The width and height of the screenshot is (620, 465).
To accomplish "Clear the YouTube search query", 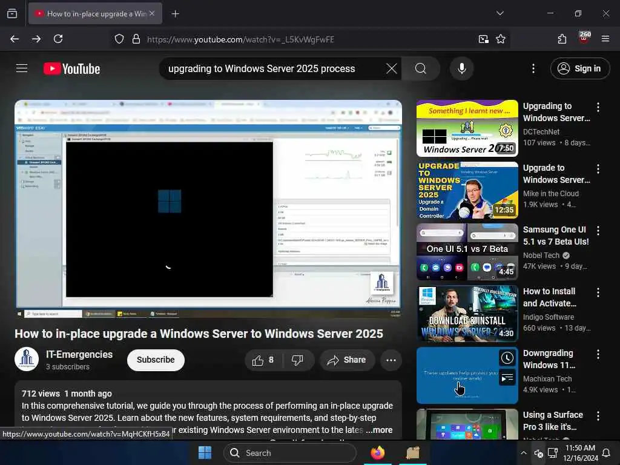I will tap(392, 68).
